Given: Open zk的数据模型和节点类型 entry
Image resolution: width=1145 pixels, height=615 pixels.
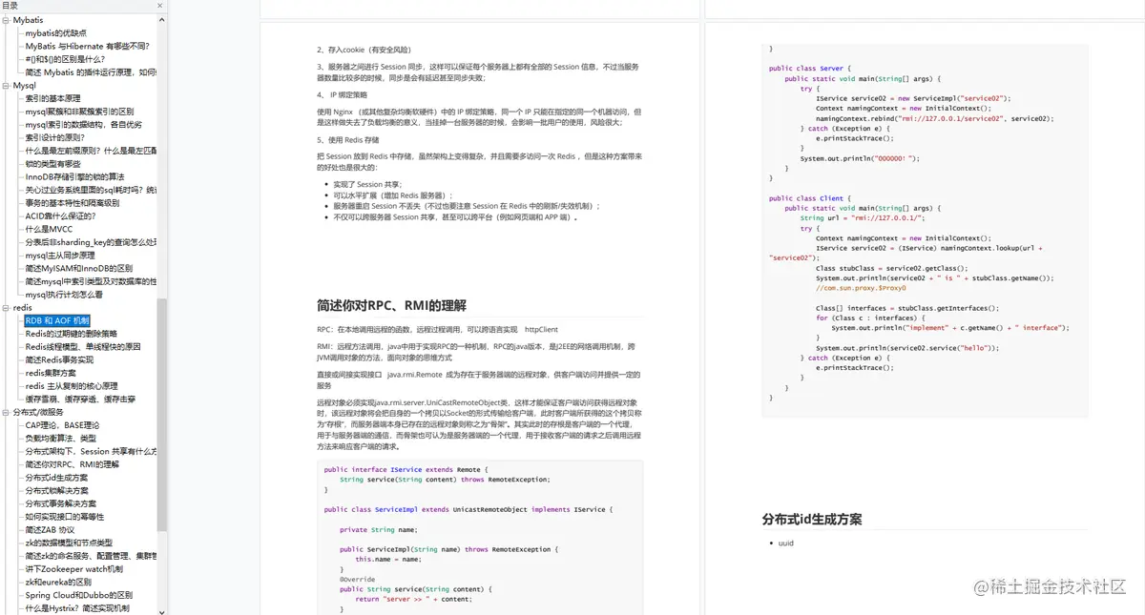Looking at the screenshot, I should pyautogui.click(x=69, y=543).
